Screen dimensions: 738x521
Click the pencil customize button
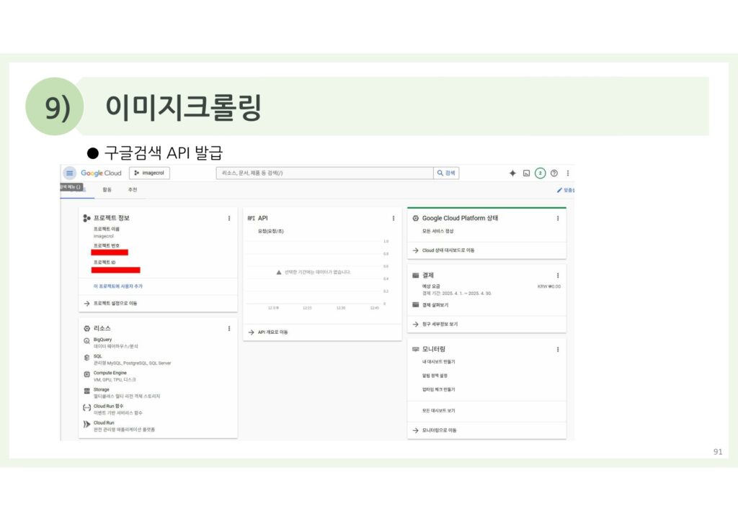(565, 190)
